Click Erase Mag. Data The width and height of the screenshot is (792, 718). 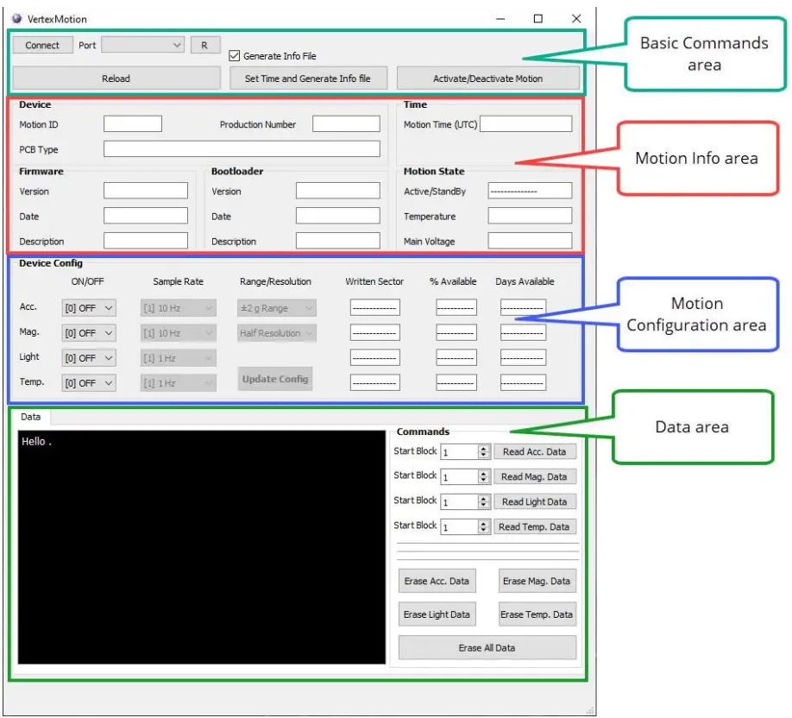pos(536,581)
